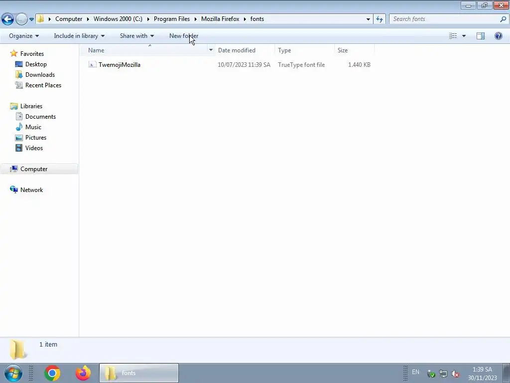The image size is (510, 383).
Task: Select the Windows 2000 (C:) breadcrumb
Action: click(118, 19)
